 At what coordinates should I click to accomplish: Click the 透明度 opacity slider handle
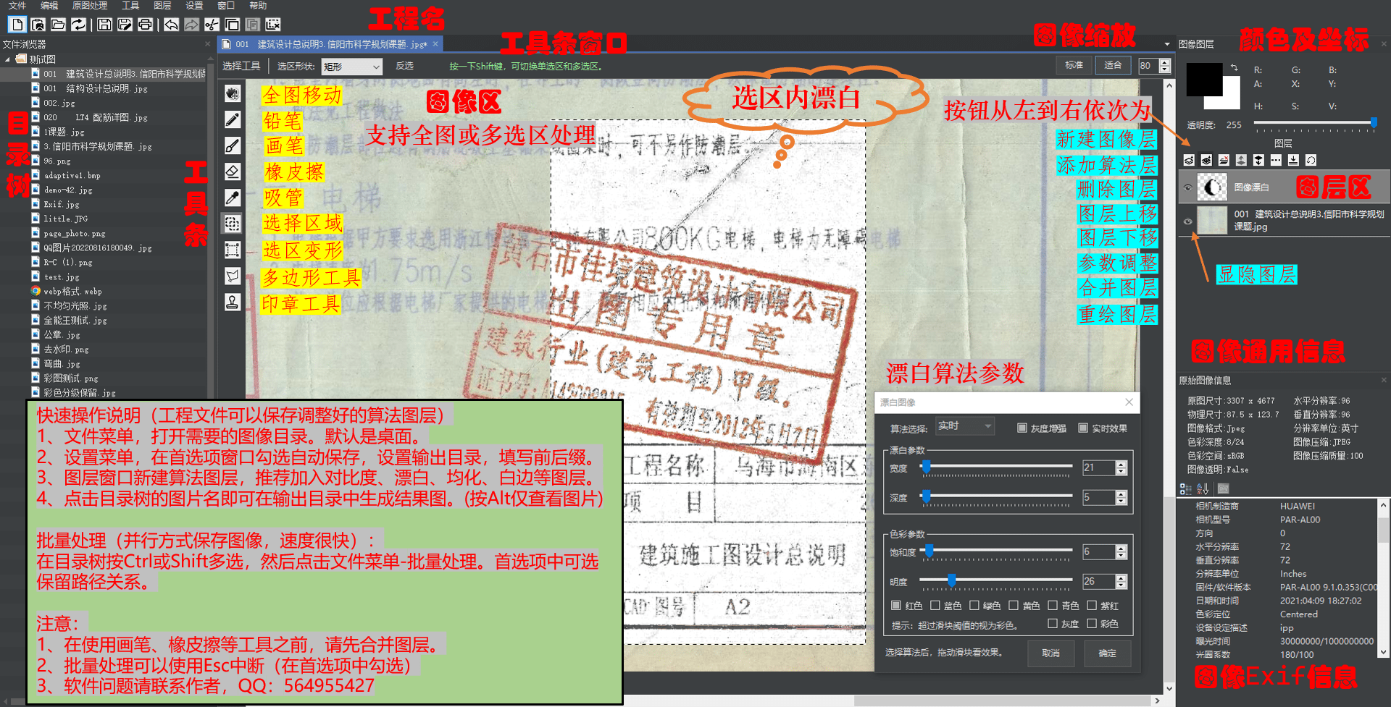point(1373,123)
